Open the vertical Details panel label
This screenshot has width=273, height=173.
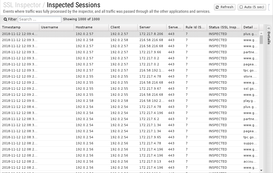pos(269,38)
